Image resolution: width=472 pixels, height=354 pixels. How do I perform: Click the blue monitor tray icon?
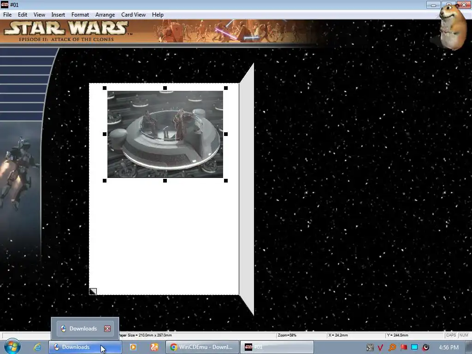(x=414, y=347)
